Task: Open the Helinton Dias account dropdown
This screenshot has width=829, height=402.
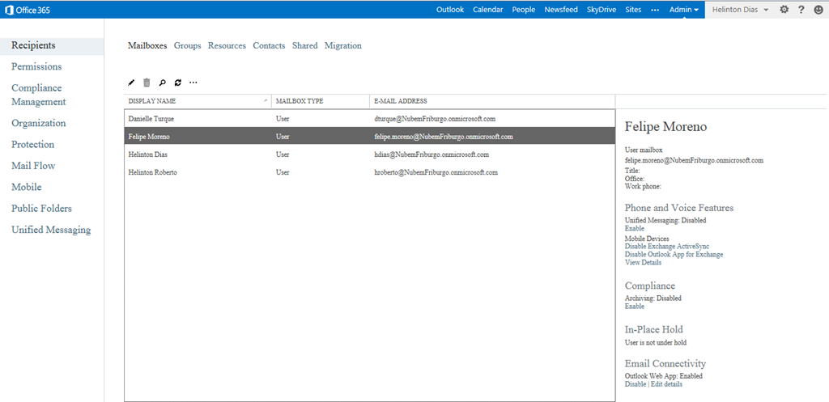Action: tap(740, 10)
